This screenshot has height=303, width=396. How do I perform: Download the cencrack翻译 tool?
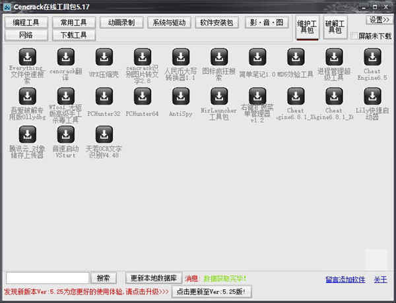pos(65,57)
